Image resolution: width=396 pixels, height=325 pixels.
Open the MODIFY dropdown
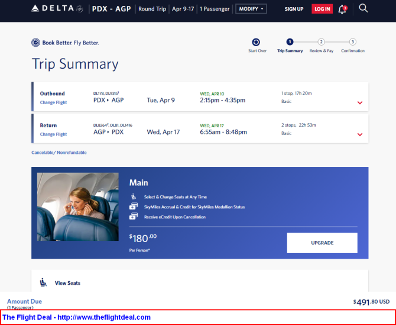point(251,9)
